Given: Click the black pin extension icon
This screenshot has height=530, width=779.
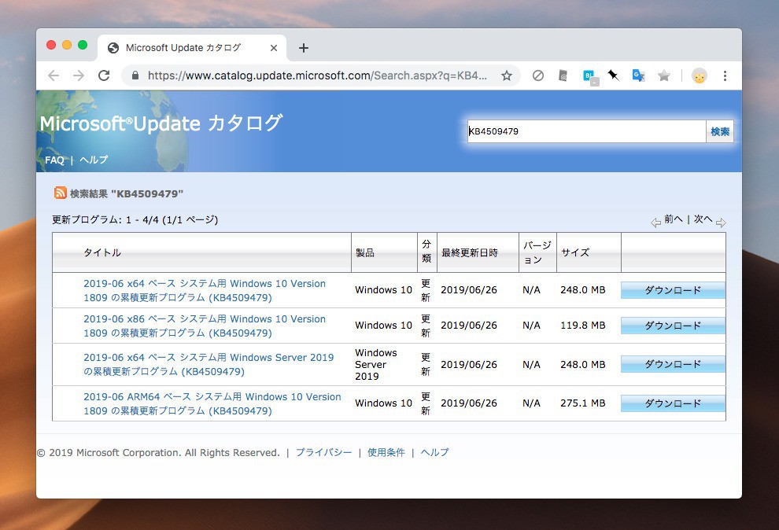Looking at the screenshot, I should pyautogui.click(x=613, y=75).
